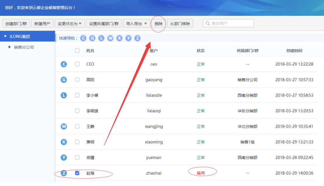Select the checkbox for 王静
This screenshot has height=186, width=324.
(77, 126)
